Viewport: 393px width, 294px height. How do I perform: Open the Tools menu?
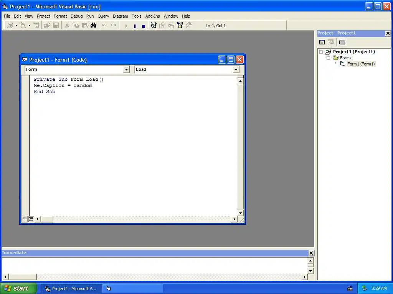(136, 16)
